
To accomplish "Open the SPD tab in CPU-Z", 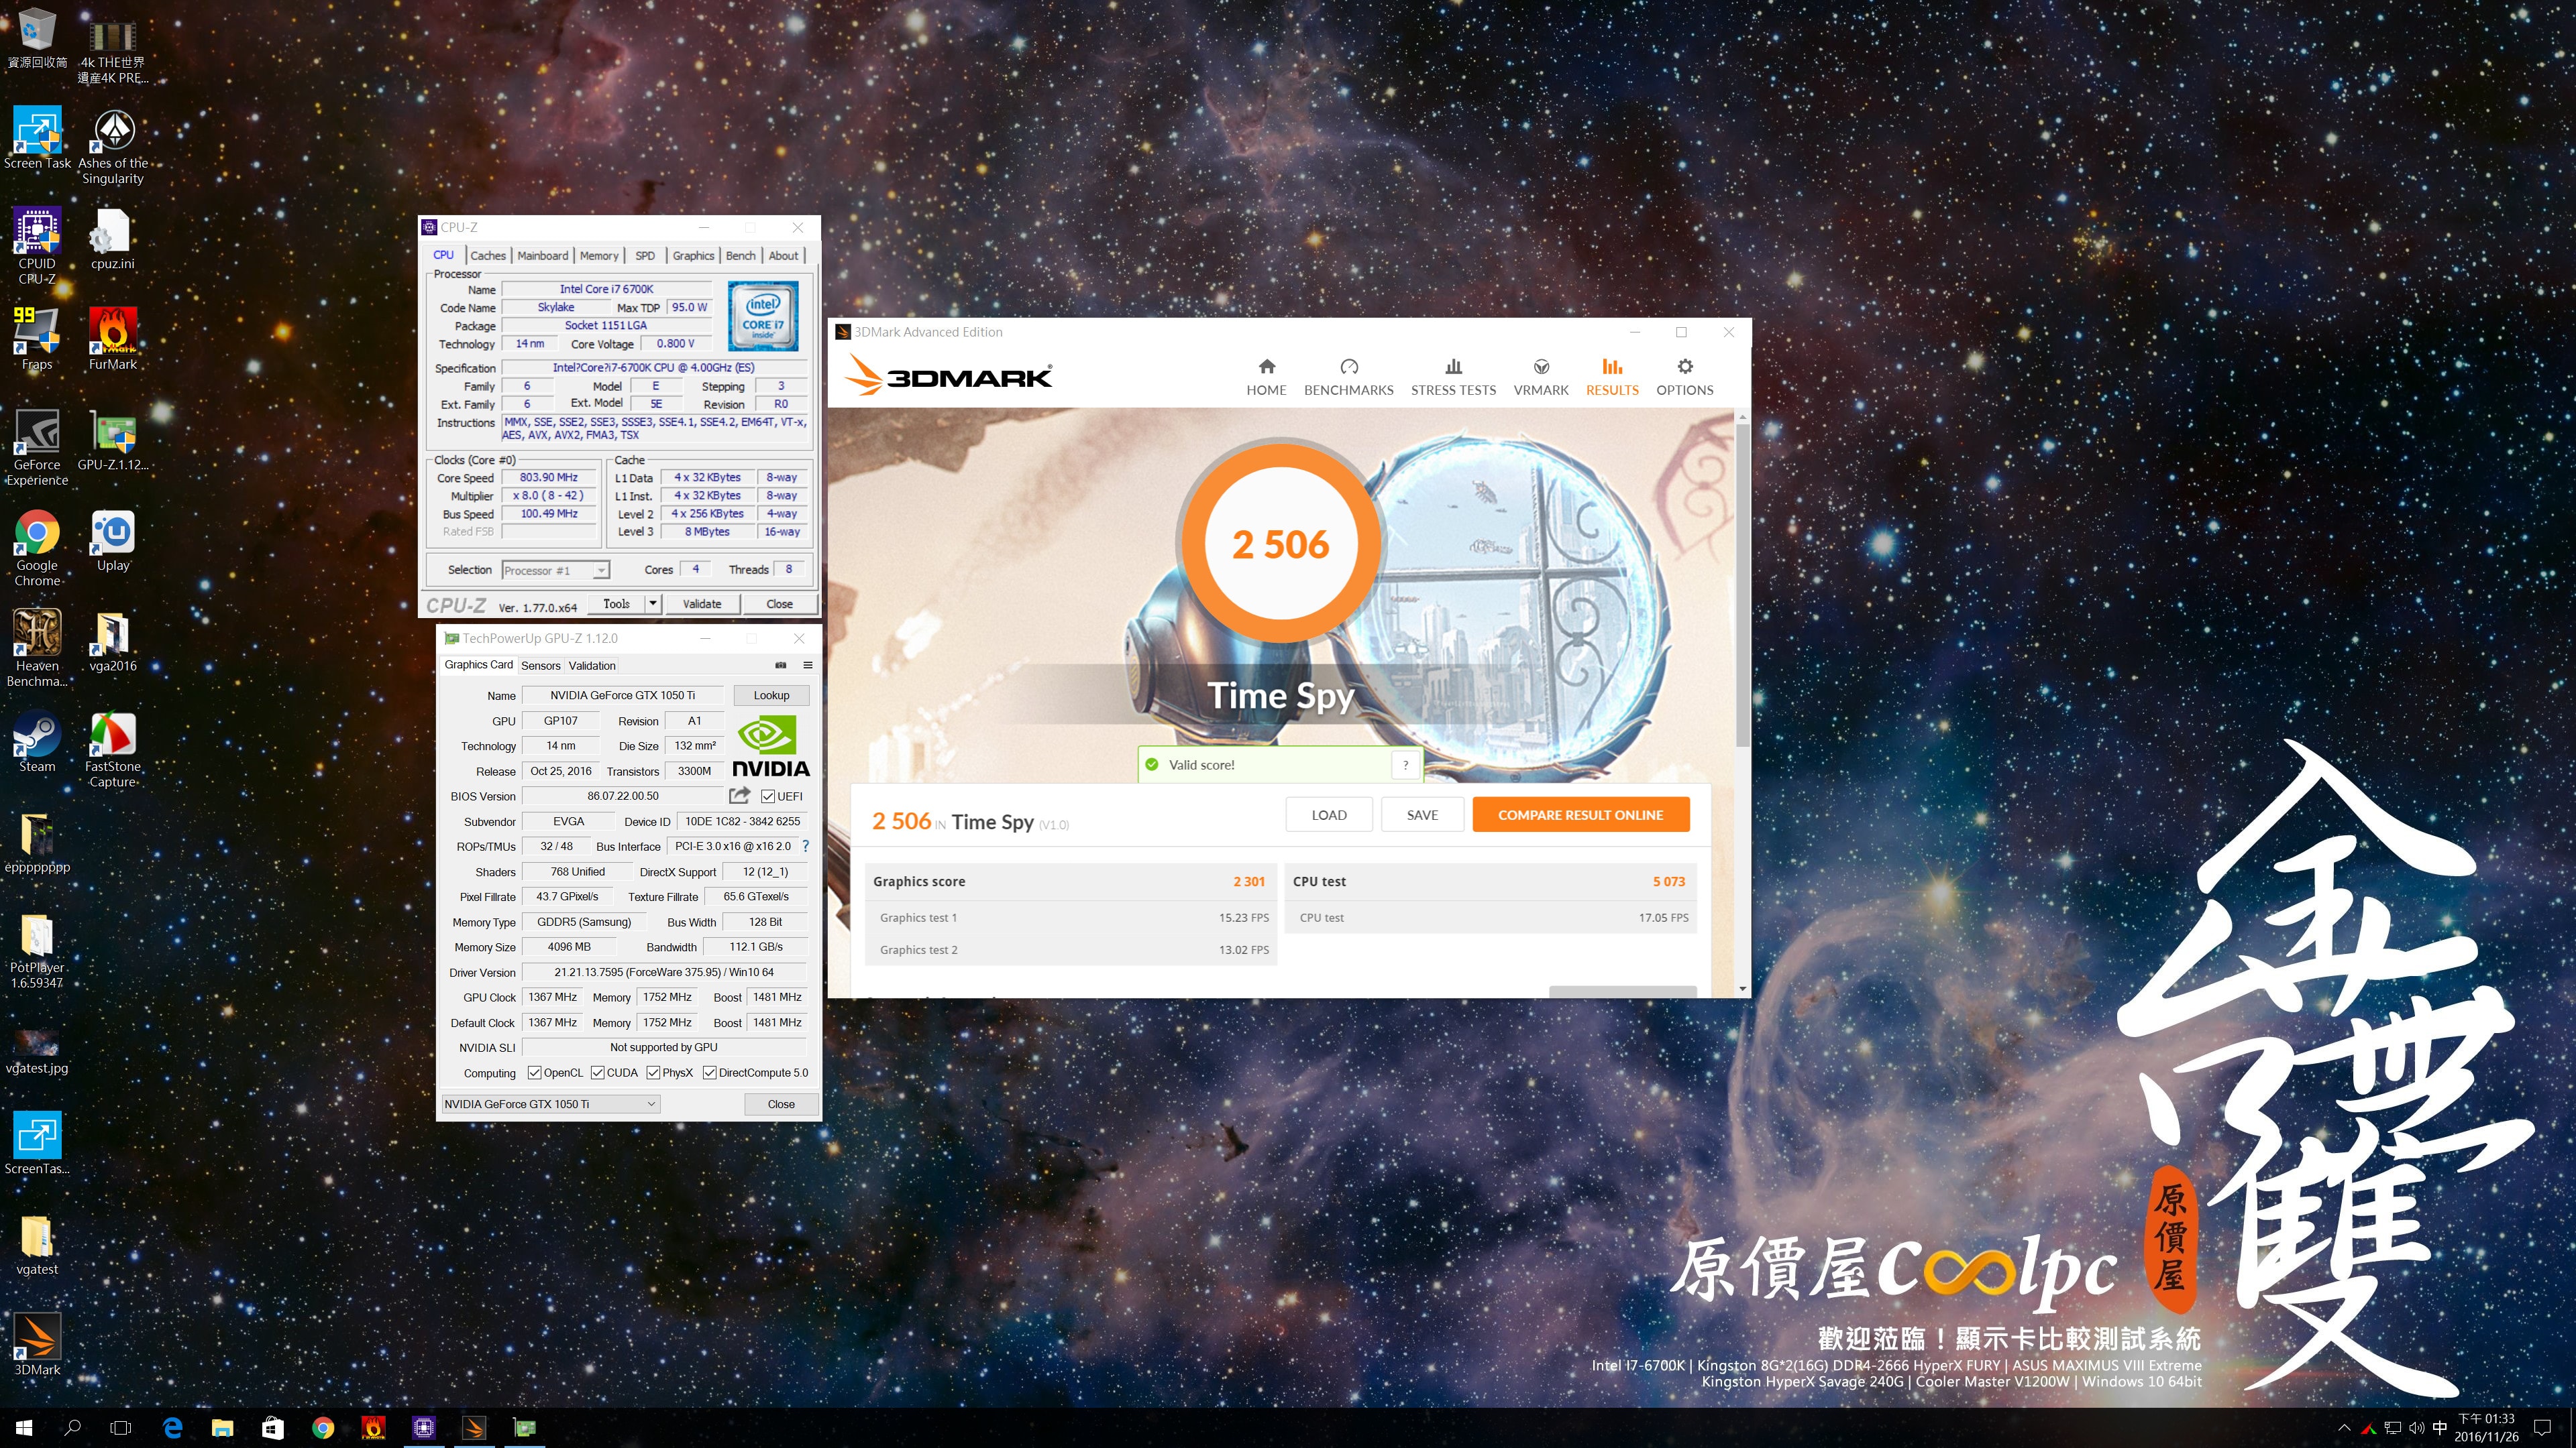I will pyautogui.click(x=645, y=256).
